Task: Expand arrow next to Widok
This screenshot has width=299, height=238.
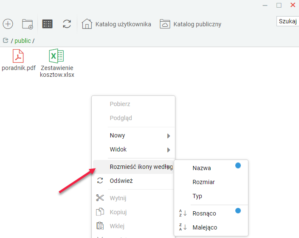Action: click(169, 150)
